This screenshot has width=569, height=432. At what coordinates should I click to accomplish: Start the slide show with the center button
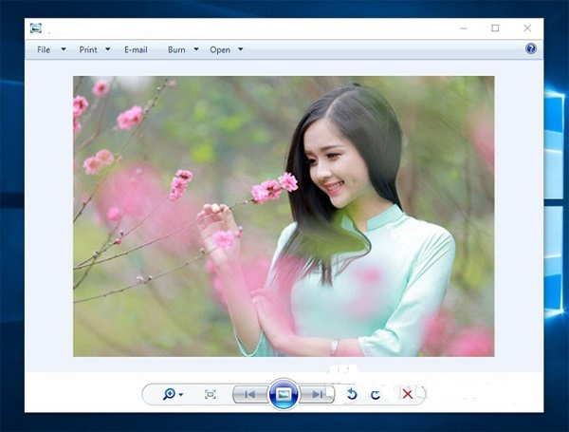coord(284,394)
